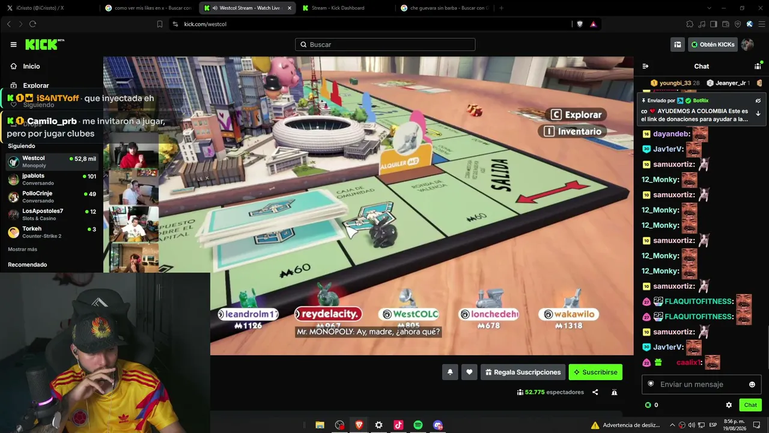769x433 pixels.
Task: Toggle the browser sidebar panel
Action: point(714,24)
